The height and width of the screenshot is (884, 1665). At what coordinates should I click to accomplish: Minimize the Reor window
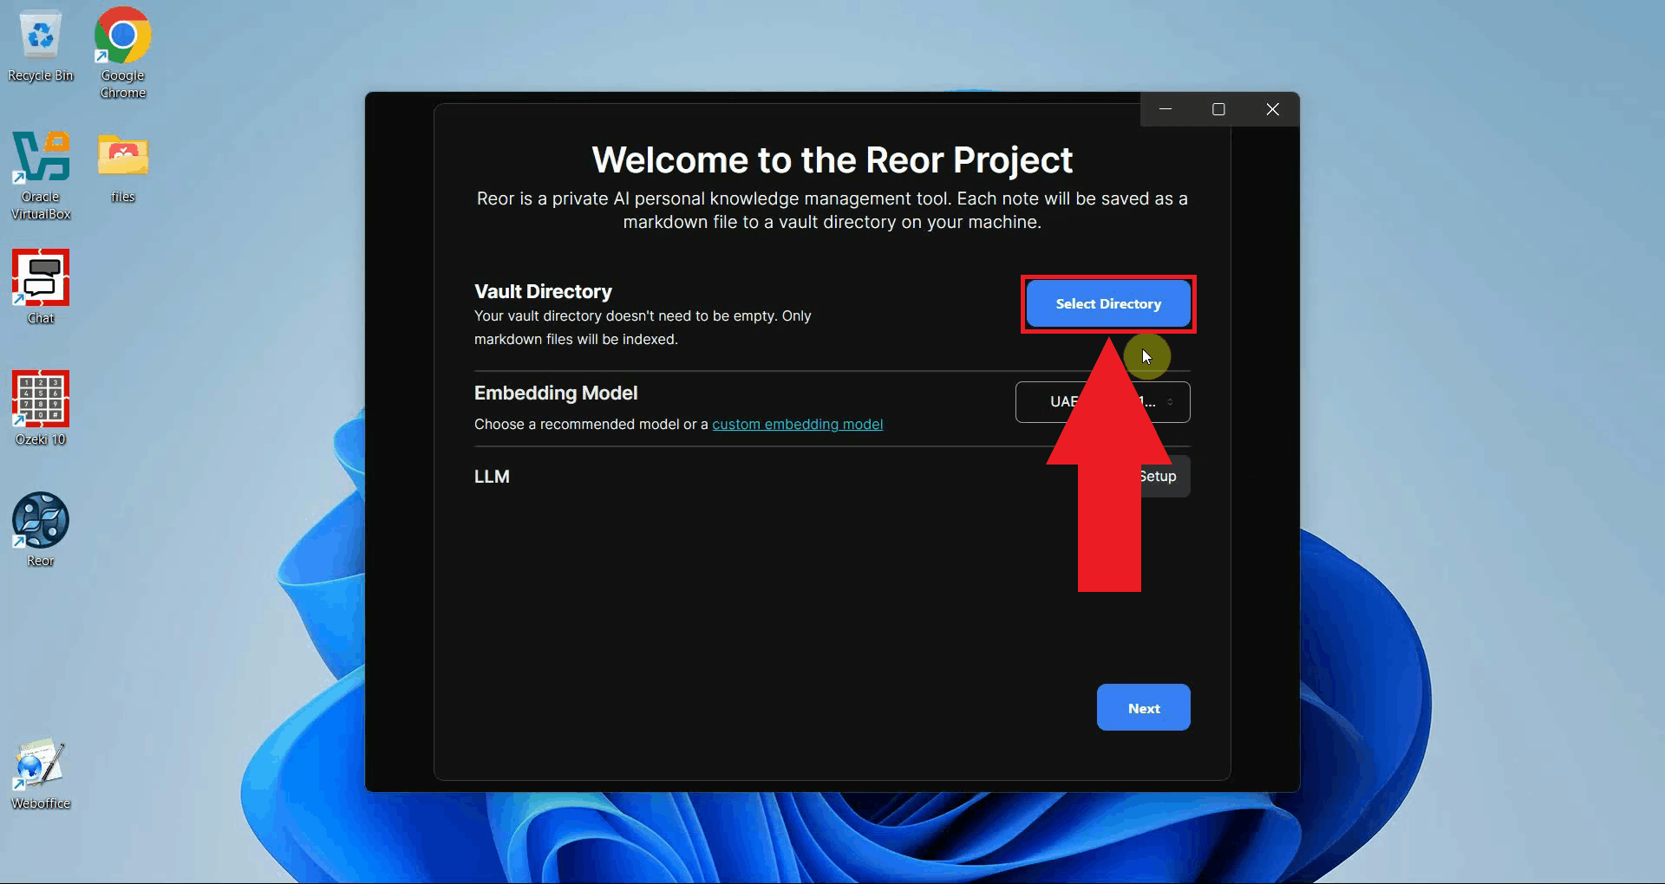1165,109
